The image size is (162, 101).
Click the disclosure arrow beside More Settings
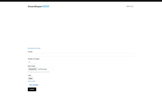pyautogui.click(x=28, y=85)
